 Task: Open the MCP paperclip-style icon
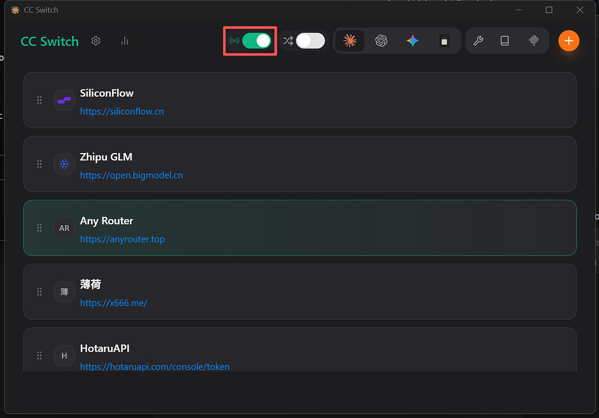click(533, 41)
